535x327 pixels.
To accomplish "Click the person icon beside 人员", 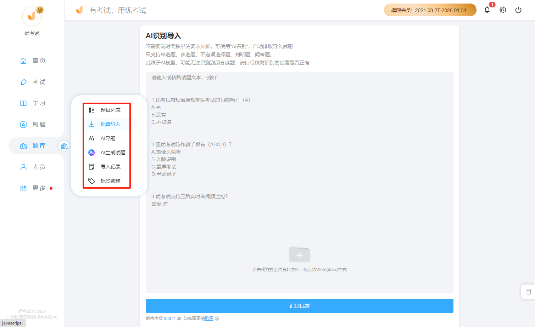I will pyautogui.click(x=23, y=167).
